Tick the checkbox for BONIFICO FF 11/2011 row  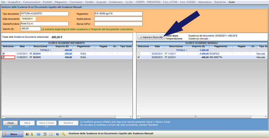point(139,54)
